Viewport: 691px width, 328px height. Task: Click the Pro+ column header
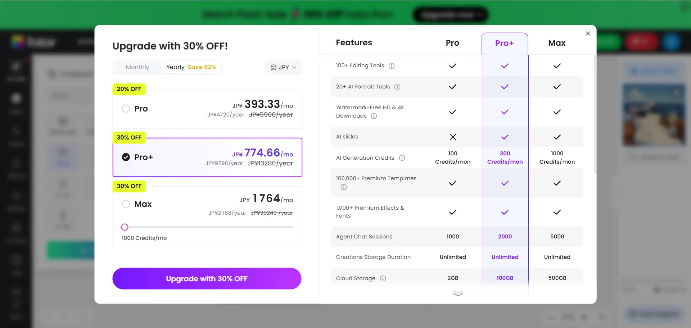pyautogui.click(x=505, y=43)
